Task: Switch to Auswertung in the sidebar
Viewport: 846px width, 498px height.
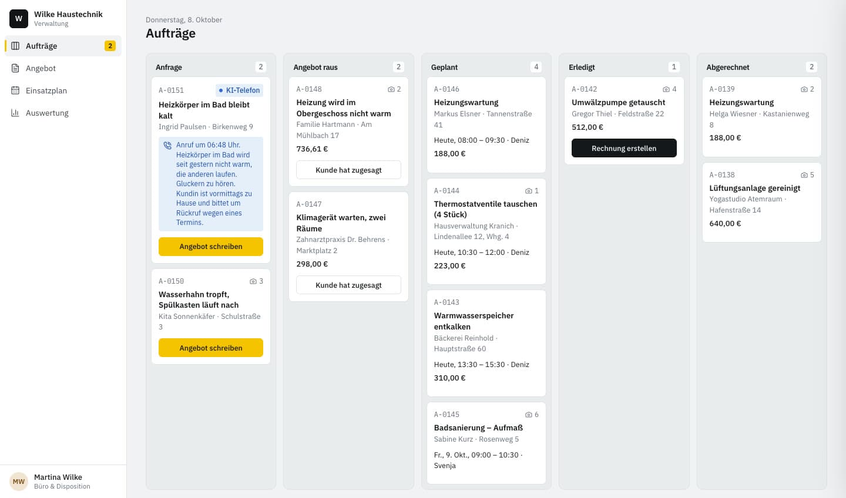Action: point(63,113)
